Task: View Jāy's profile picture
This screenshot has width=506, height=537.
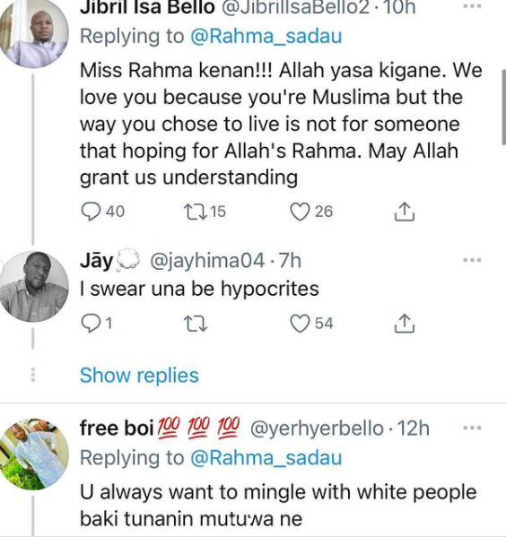Action: 34,287
